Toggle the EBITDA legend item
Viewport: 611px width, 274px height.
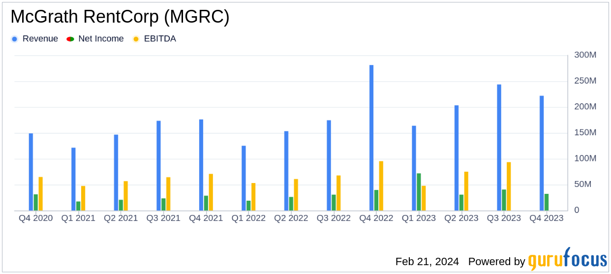[154, 39]
